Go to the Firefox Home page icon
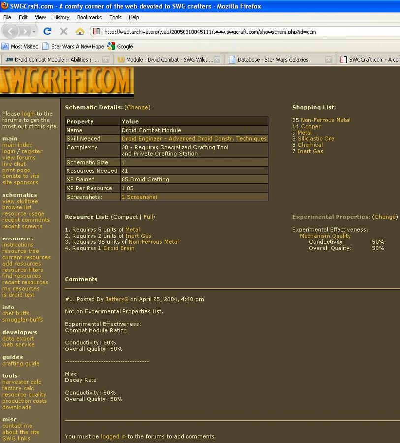Image resolution: width=400 pixels, height=443 pixels. (x=80, y=31)
